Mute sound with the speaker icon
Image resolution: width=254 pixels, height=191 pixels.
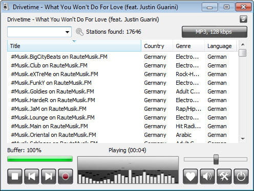tap(207, 176)
